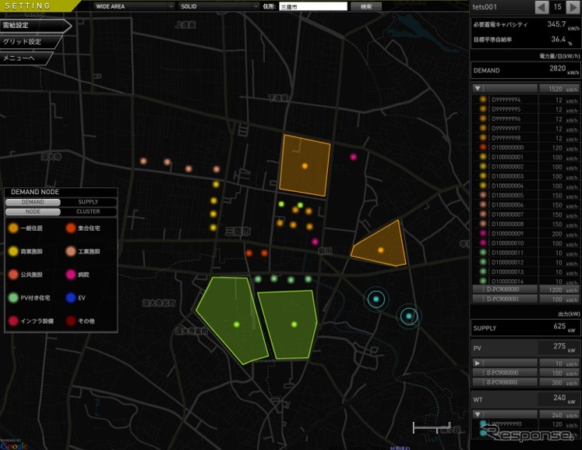Click the DEMAND 2820 total field

coord(526,70)
